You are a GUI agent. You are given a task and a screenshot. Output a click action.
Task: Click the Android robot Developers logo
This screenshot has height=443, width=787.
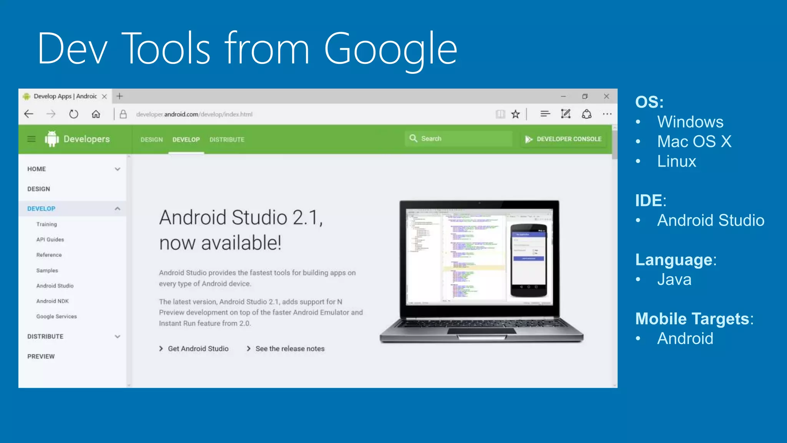(52, 139)
